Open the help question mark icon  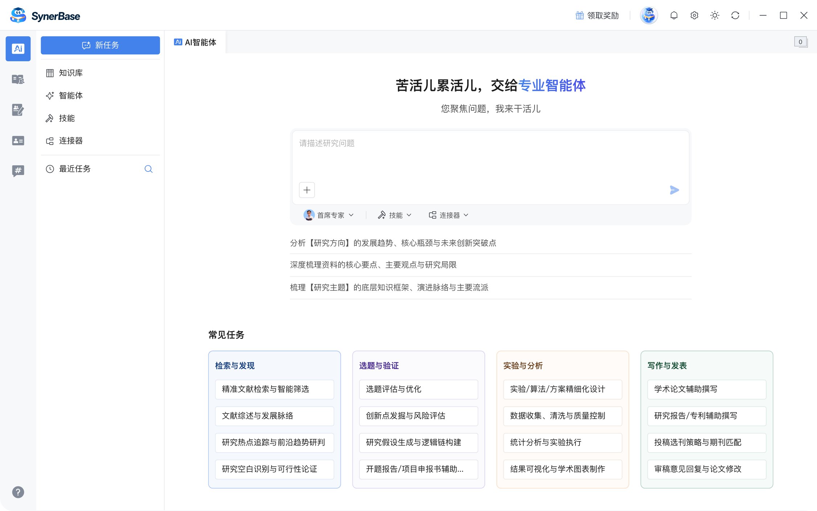[18, 492]
